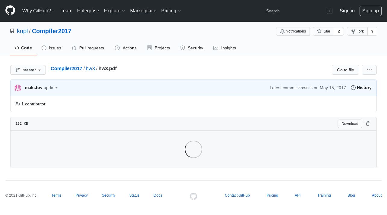Open commit 77e96d5 hash link
This screenshot has height=215, width=387.
coord(305,88)
